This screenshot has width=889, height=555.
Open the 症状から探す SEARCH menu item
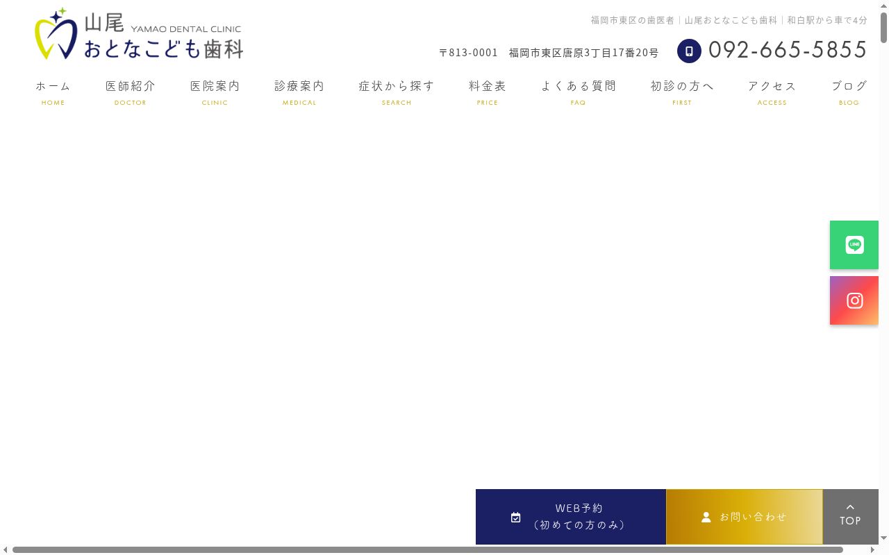click(397, 92)
